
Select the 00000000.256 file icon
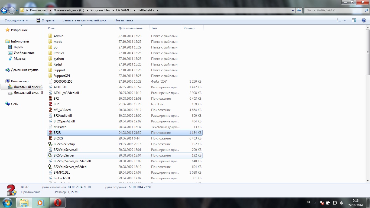[50, 82]
